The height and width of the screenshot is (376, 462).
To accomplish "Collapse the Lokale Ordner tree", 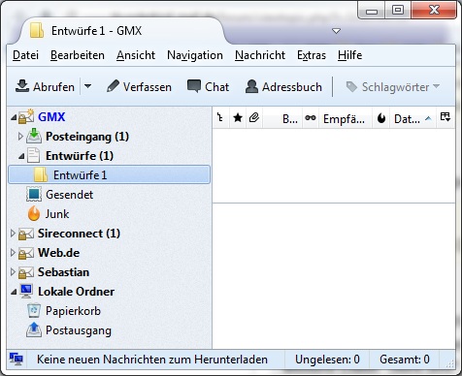I will (x=14, y=292).
